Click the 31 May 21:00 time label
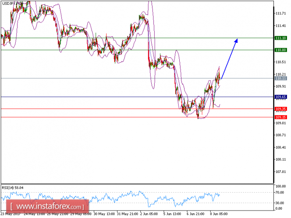291x218 pixels. tap(128, 214)
